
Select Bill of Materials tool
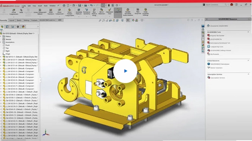102,12
